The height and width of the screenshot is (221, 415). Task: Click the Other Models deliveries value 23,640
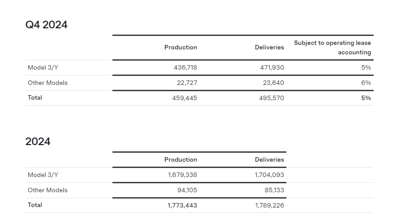coord(273,83)
